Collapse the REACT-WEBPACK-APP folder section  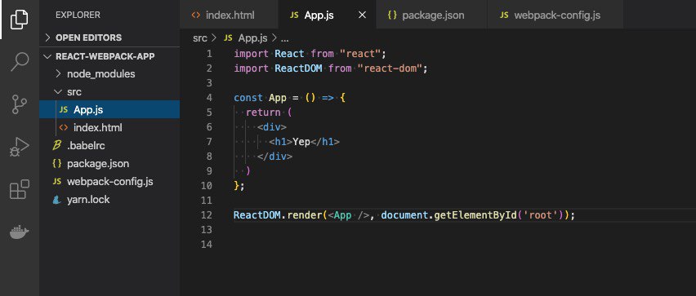[48, 56]
